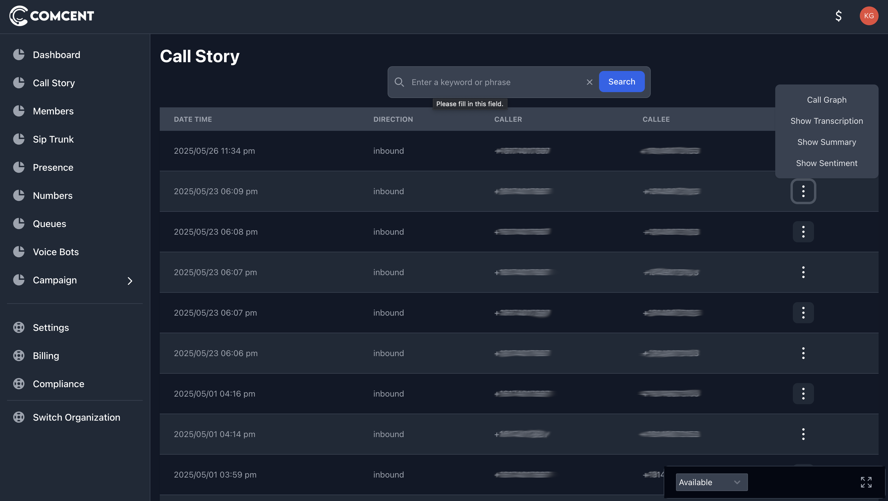Click the date 2025/05/23 06:08 pm

(x=216, y=232)
